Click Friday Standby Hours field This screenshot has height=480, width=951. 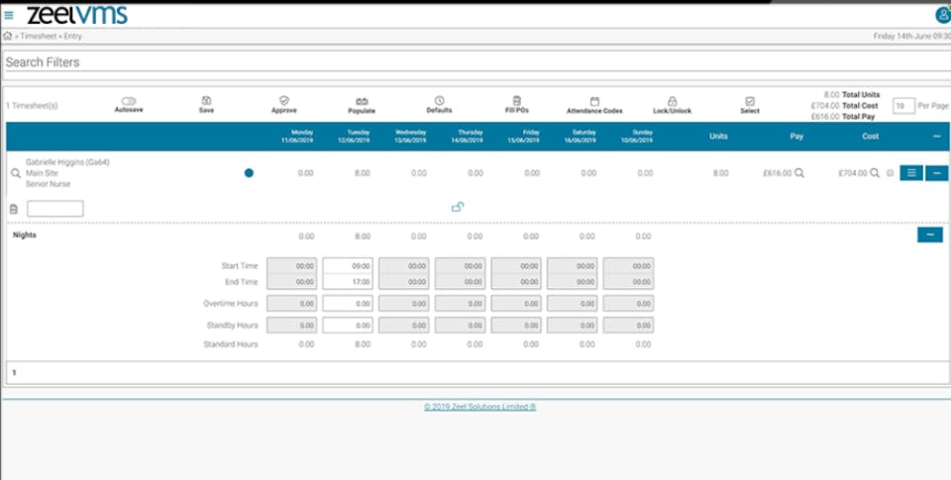516,325
